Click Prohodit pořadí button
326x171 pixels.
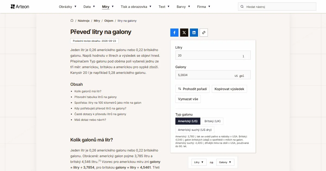[x=192, y=89]
